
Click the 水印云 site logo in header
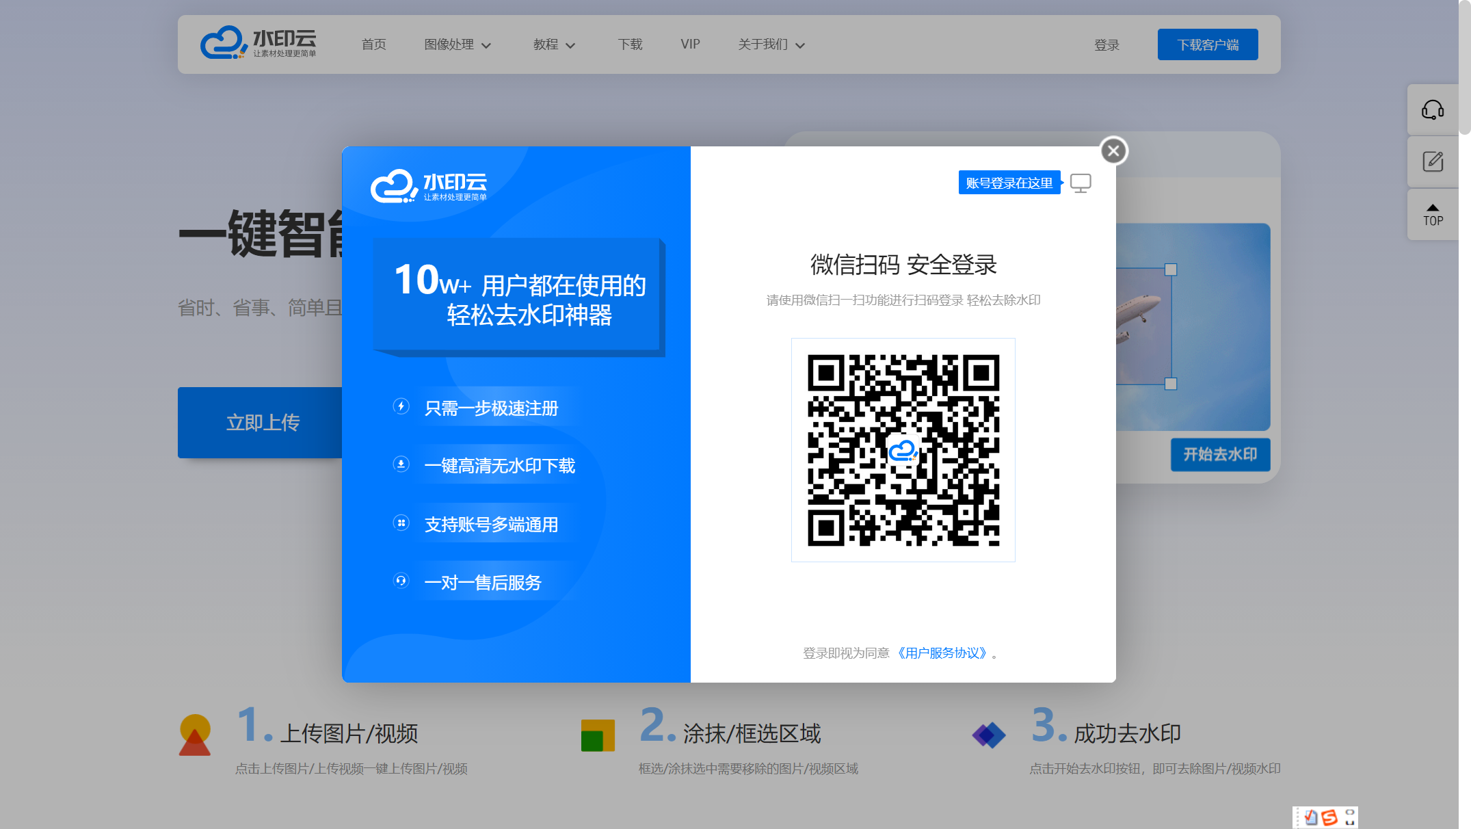pyautogui.click(x=259, y=42)
